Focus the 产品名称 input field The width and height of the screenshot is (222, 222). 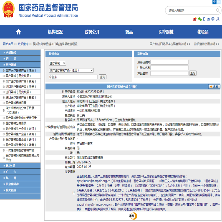[169, 73]
